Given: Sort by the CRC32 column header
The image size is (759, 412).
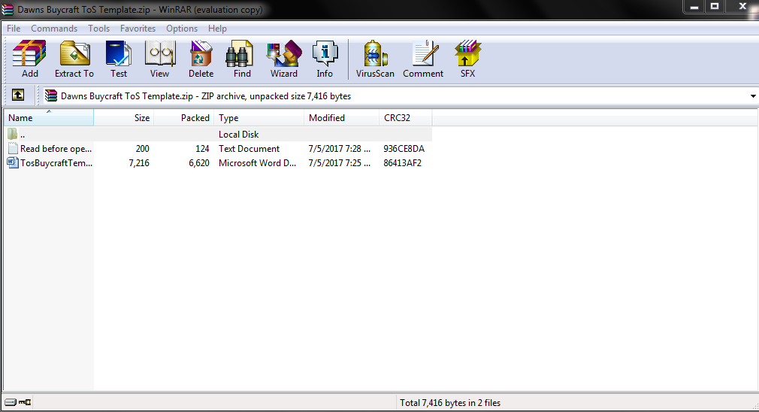Looking at the screenshot, I should pos(406,117).
